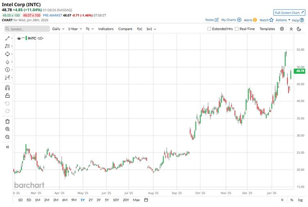Image resolution: width=308 pixels, height=207 pixels.
Task: Select the 5Y range
Action: pyautogui.click(x=106, y=200)
